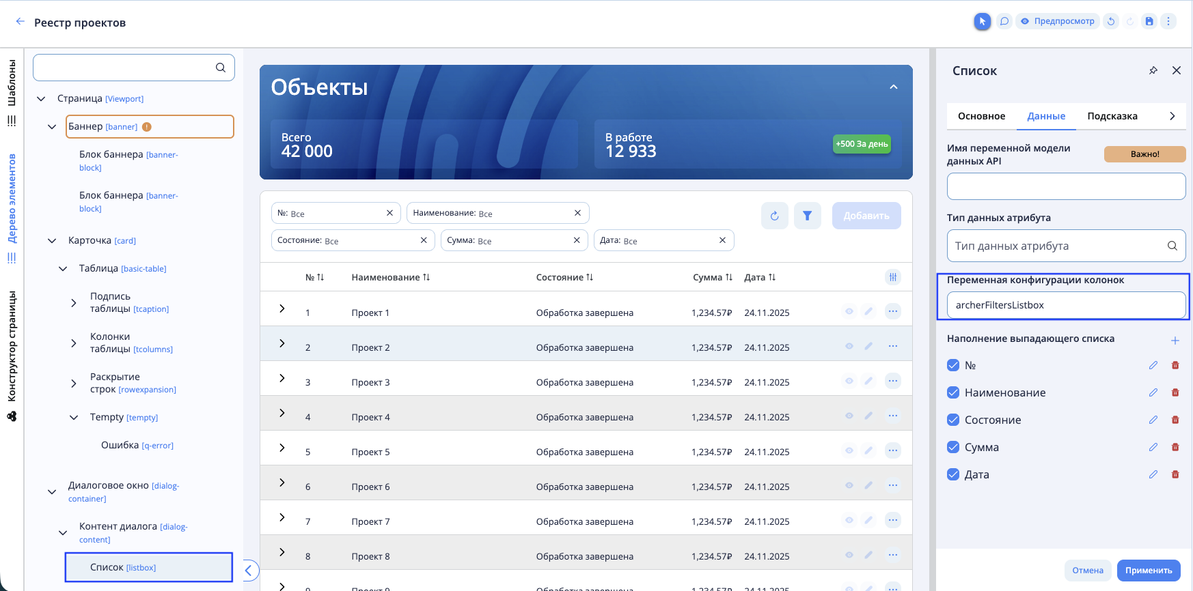Screen dimensions: 1193x591
Task: Click the undo arrow in top toolbar
Action: (1111, 21)
